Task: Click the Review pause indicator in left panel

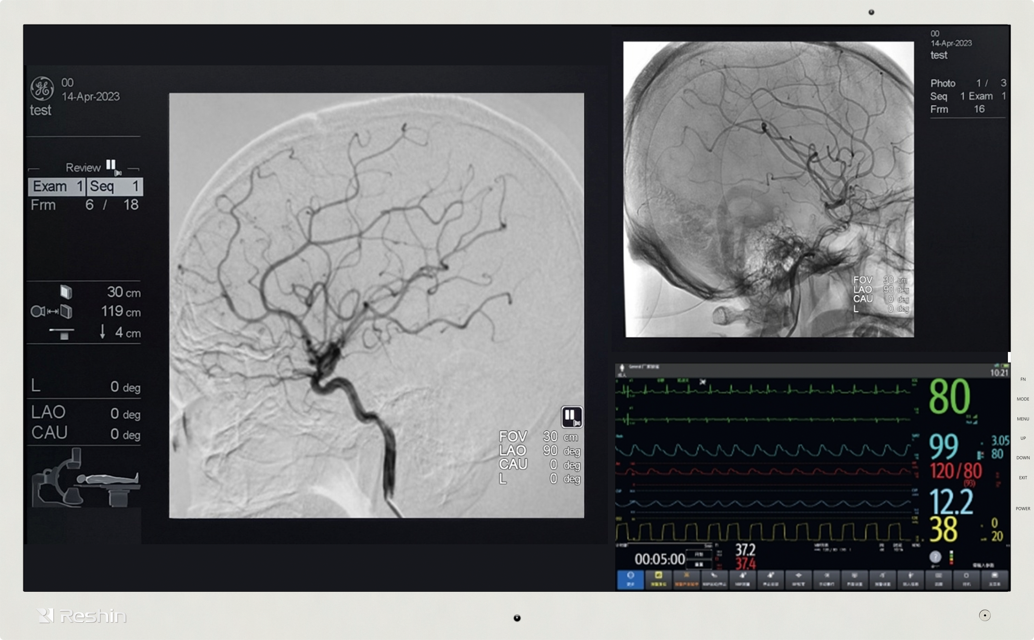Action: [x=111, y=165]
